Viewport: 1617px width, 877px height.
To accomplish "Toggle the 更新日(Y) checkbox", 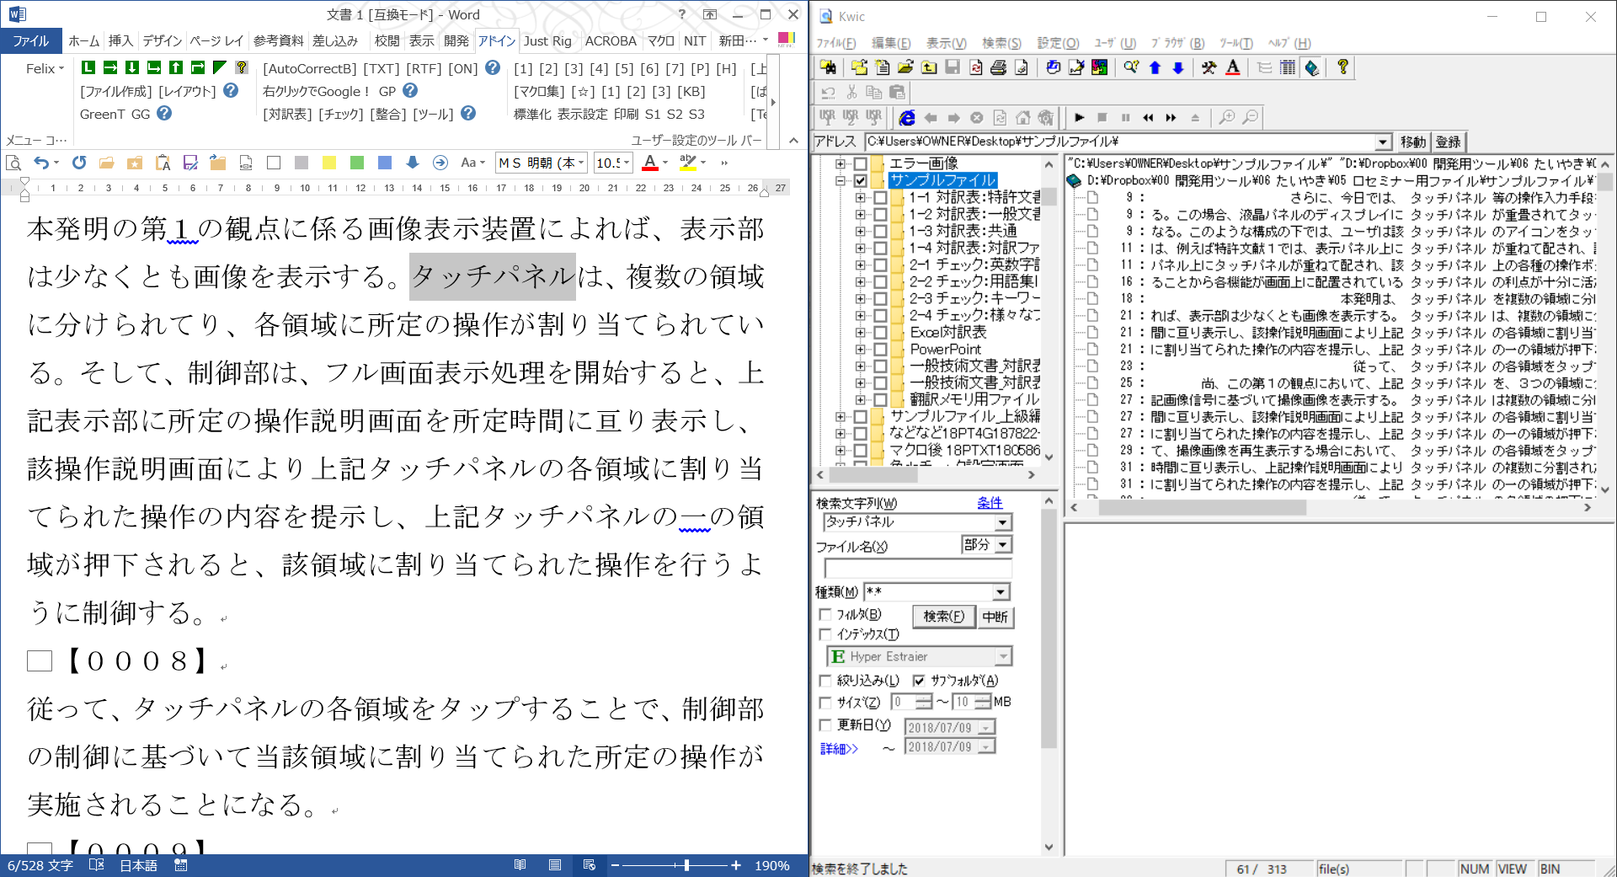I will click(825, 725).
